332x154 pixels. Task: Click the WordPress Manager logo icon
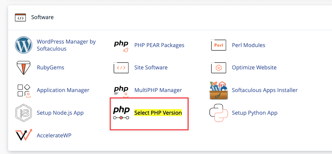pos(24,45)
